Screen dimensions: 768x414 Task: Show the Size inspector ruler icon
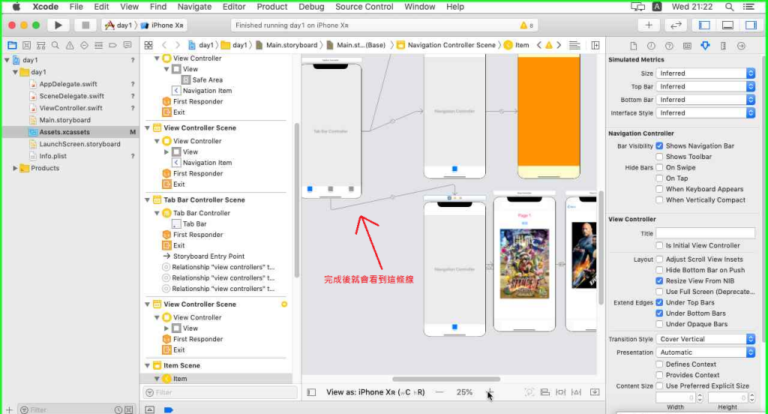coord(724,46)
